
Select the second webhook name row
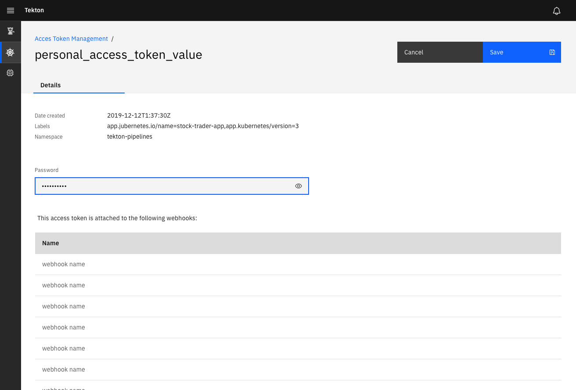63,285
